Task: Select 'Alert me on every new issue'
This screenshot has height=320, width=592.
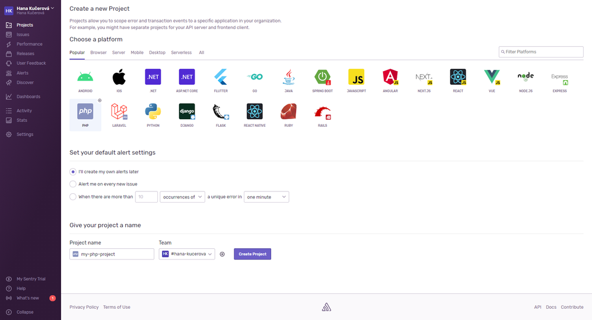Action: (73, 184)
